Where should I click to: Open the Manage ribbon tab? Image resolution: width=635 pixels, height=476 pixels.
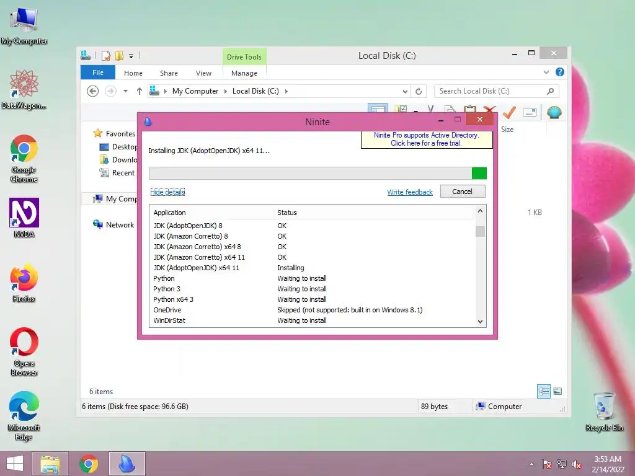click(x=244, y=73)
